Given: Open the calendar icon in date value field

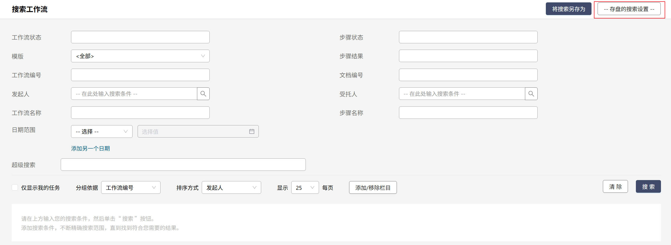Looking at the screenshot, I should pos(252,131).
